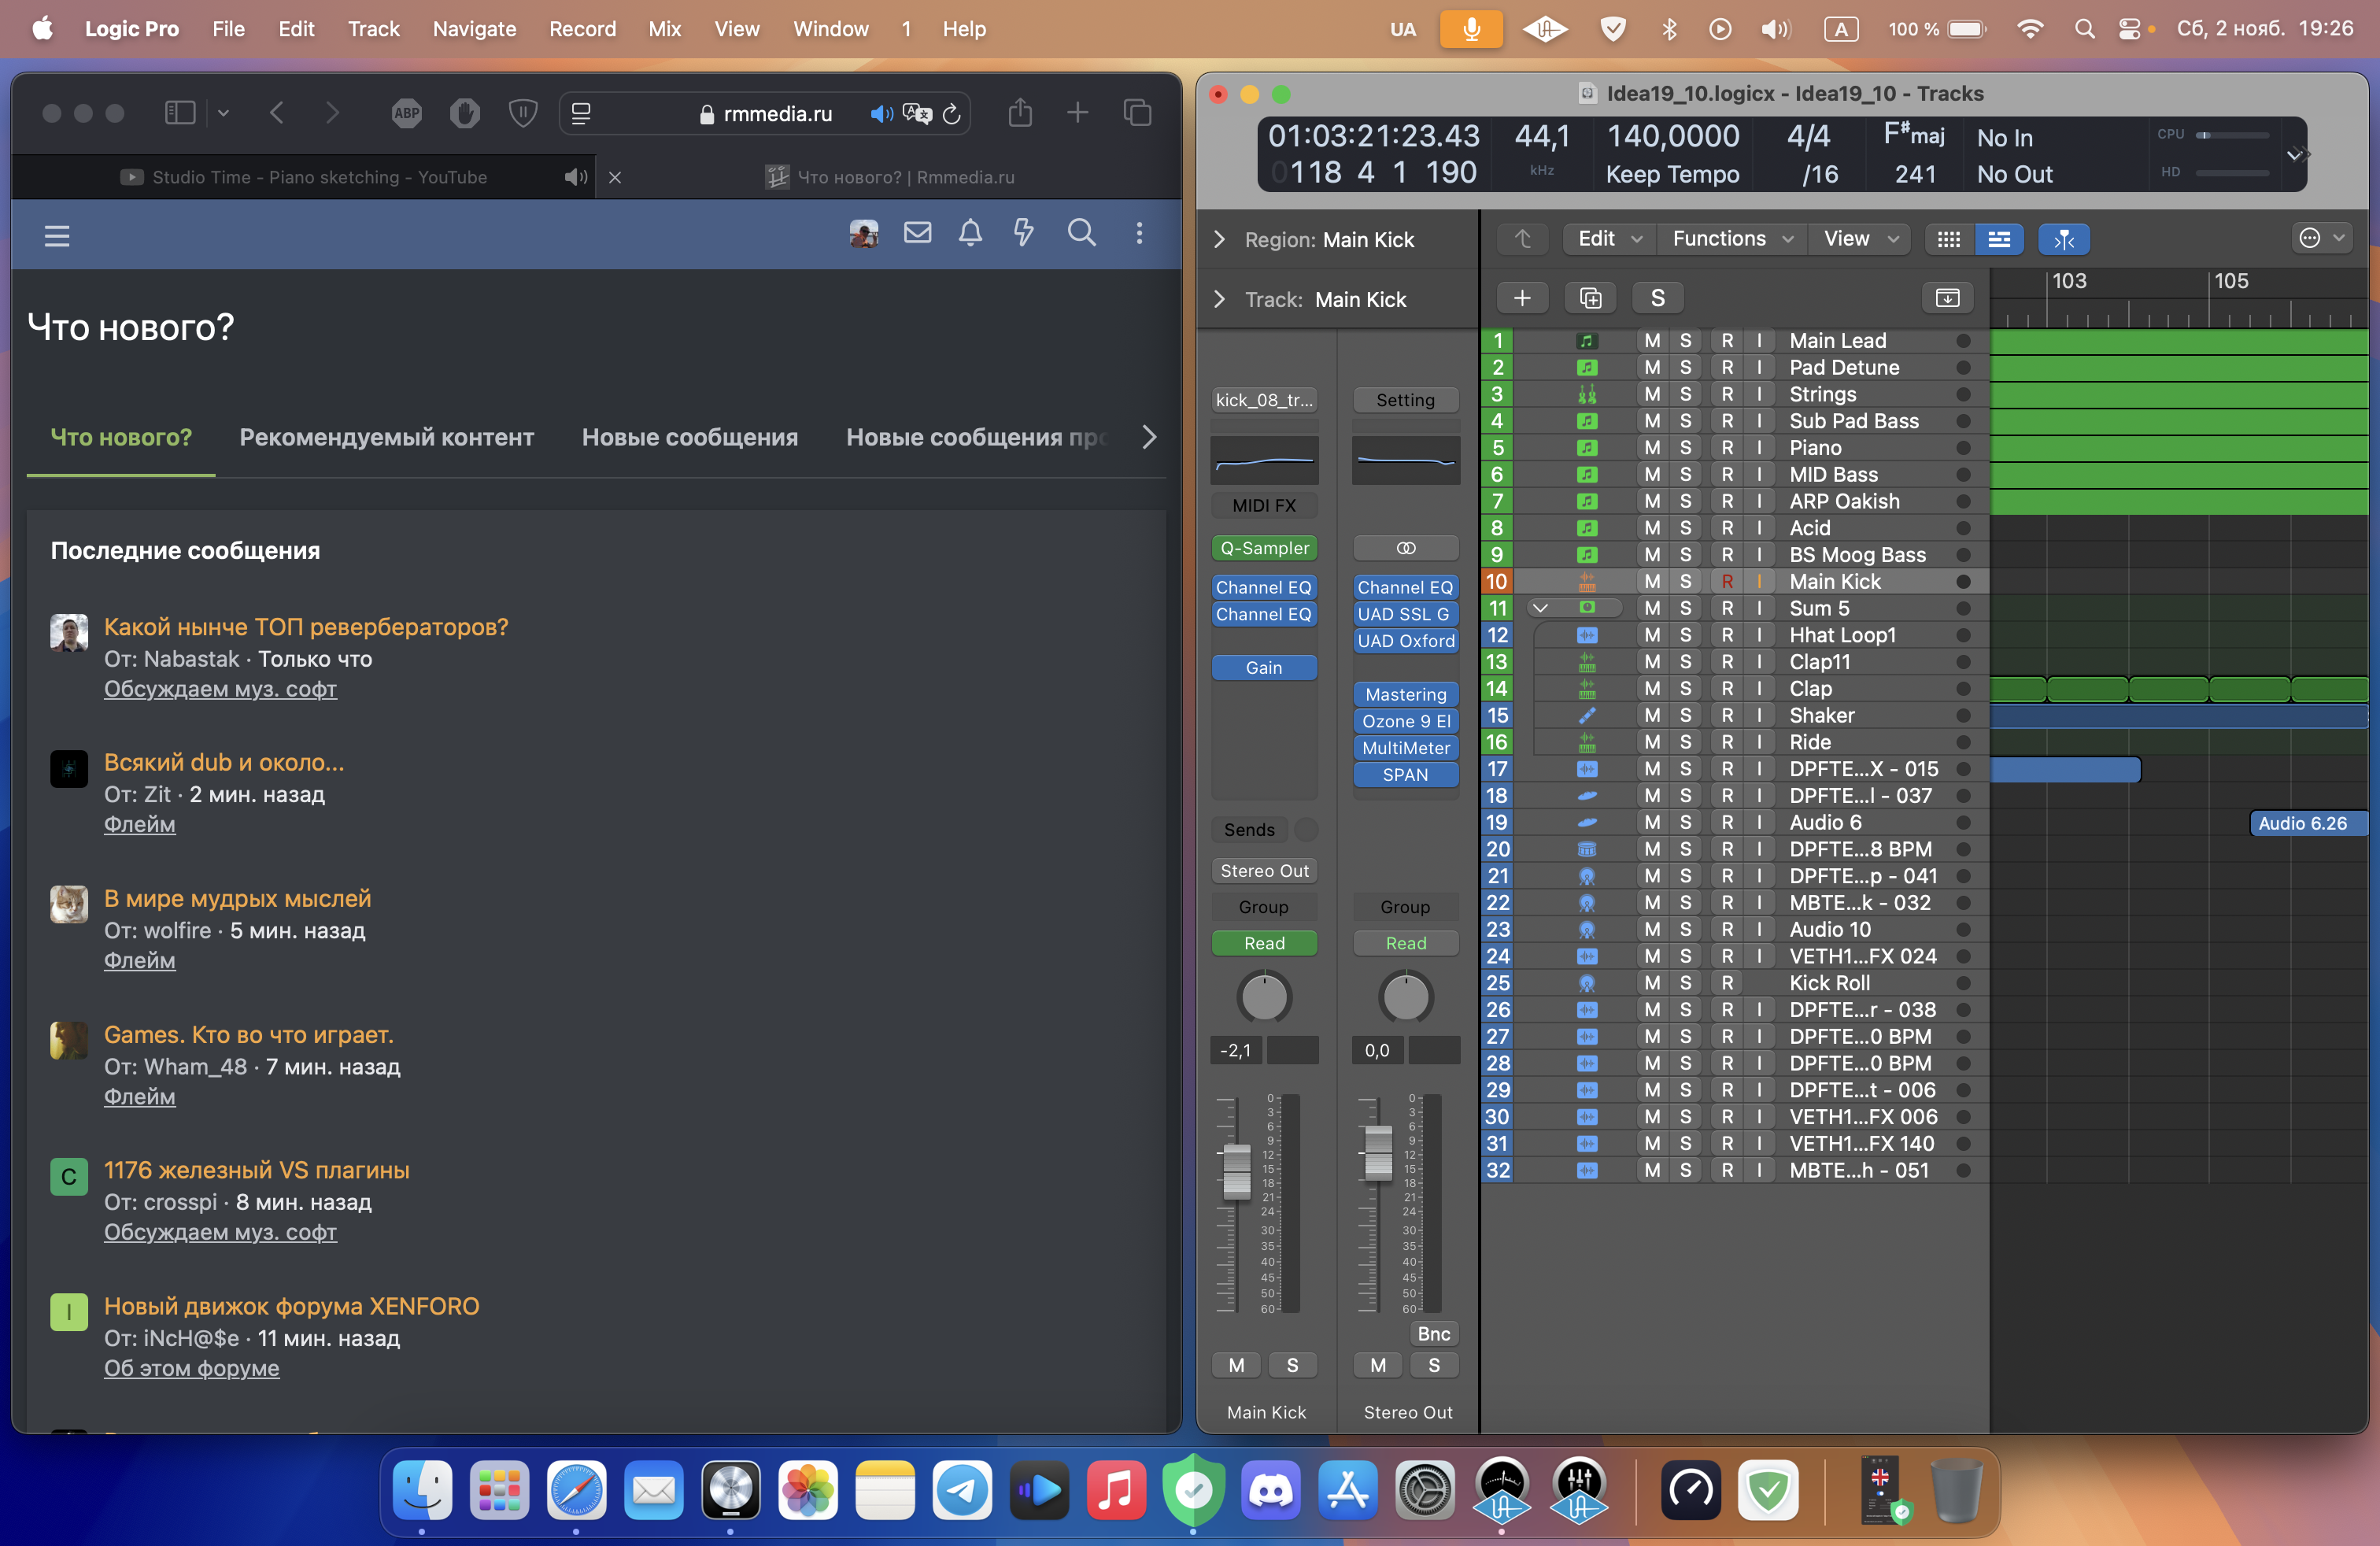Open Control Center icon in the menu bar
Viewport: 2380px width, 1546px height.
[2130, 29]
